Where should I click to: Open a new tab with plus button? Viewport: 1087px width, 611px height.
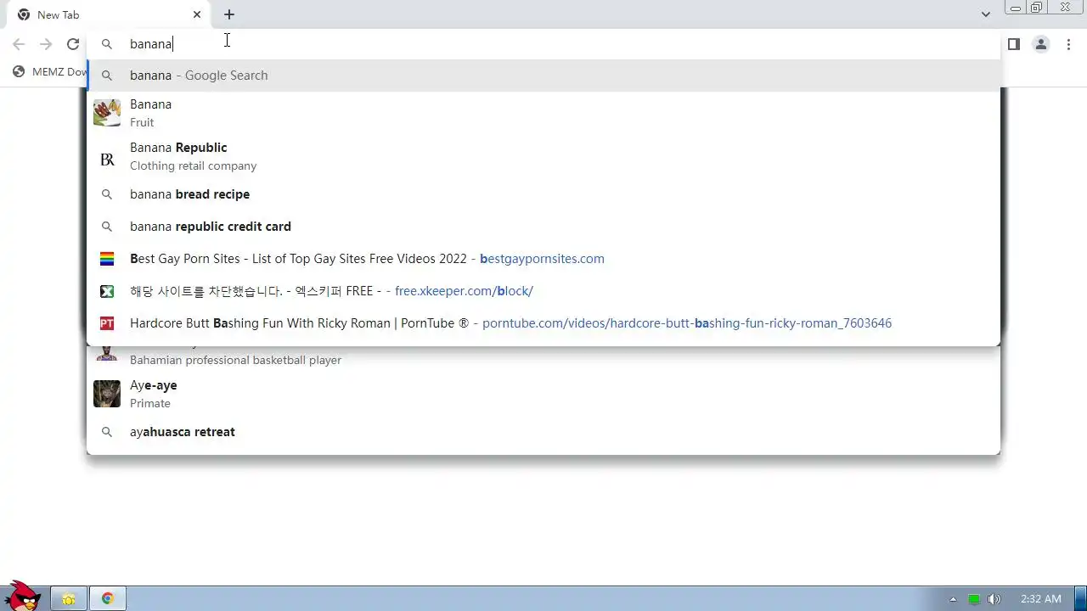(x=229, y=14)
